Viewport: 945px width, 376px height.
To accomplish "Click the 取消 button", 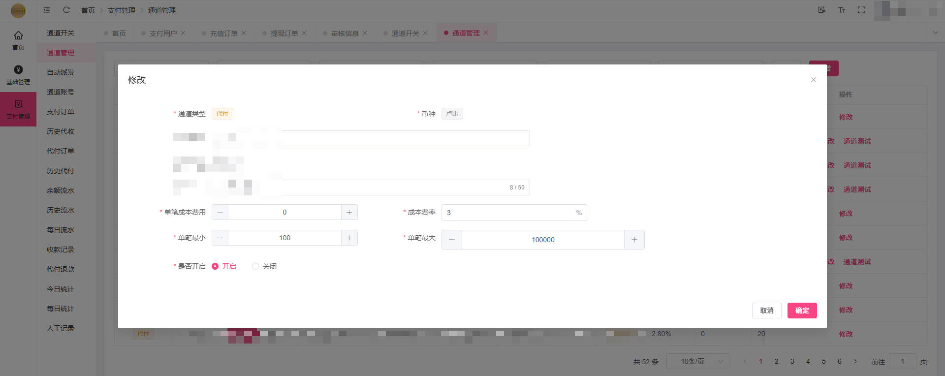I will point(766,311).
